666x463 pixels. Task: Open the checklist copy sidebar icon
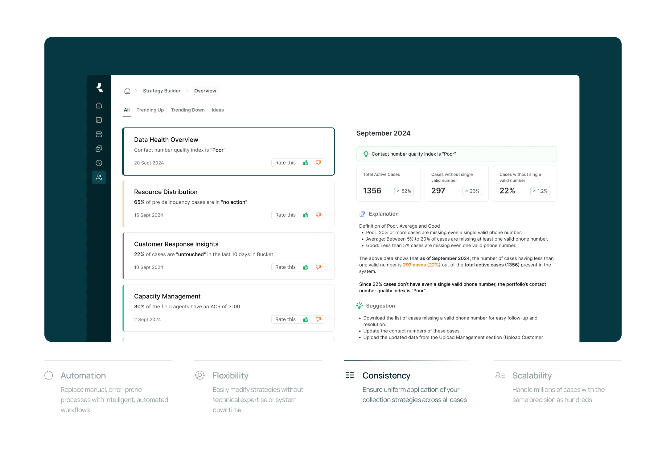click(x=99, y=149)
